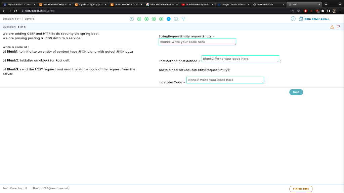Switch to what was introduced tab
The width and height of the screenshot is (344, 193).
tap(162, 5)
